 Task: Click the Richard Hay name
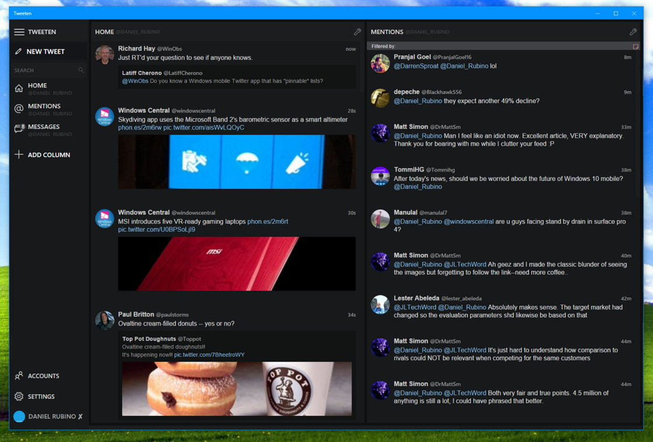136,49
